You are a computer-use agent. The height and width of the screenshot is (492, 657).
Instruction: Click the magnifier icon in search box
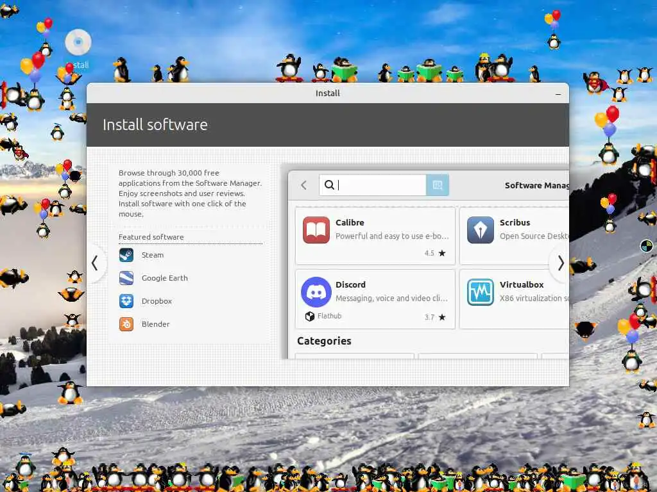(329, 185)
